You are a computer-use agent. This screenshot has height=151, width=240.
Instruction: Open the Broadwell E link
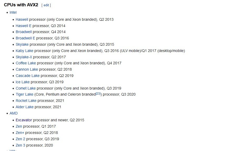[x=25, y=38]
